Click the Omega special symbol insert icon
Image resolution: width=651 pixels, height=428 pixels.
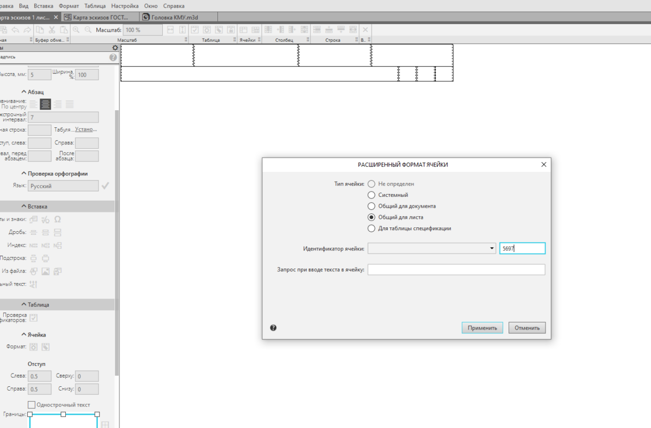57,219
